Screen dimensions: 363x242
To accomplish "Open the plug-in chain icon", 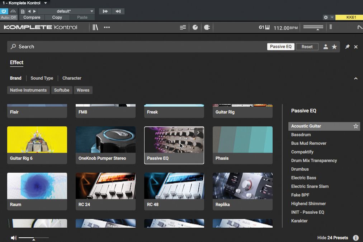I will point(207,27).
